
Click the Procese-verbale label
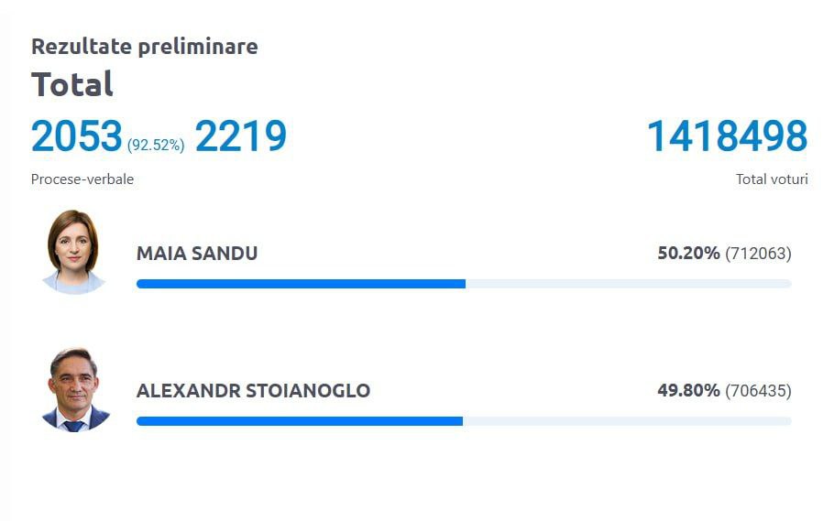[82, 179]
